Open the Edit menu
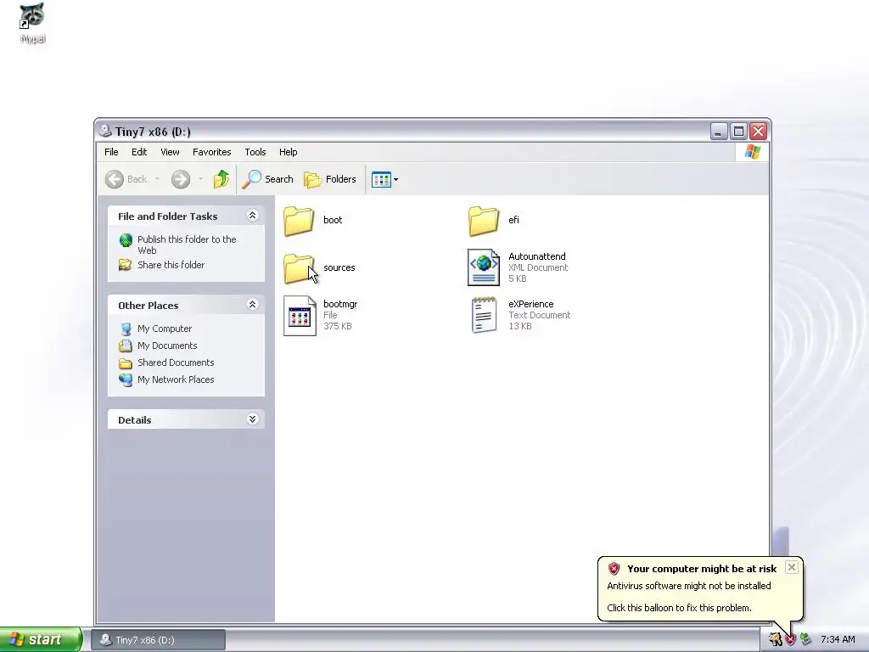Image resolution: width=869 pixels, height=652 pixels. click(x=139, y=152)
